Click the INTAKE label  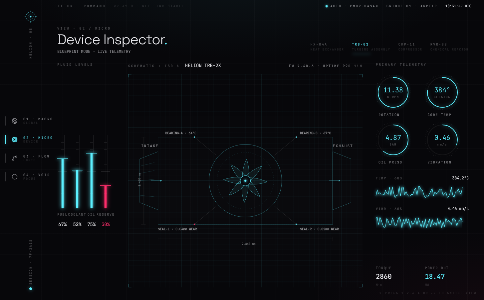(x=150, y=146)
